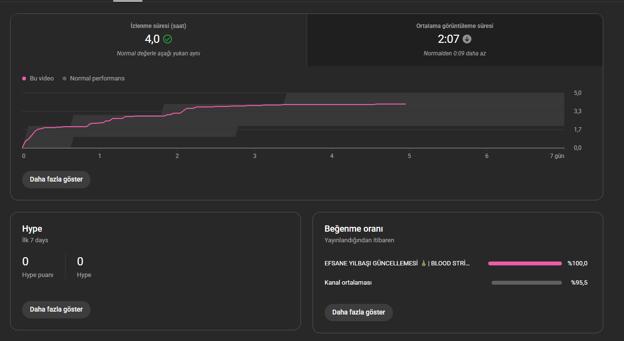
Task: Click the Kanal ortalaması label
Action: (348, 283)
